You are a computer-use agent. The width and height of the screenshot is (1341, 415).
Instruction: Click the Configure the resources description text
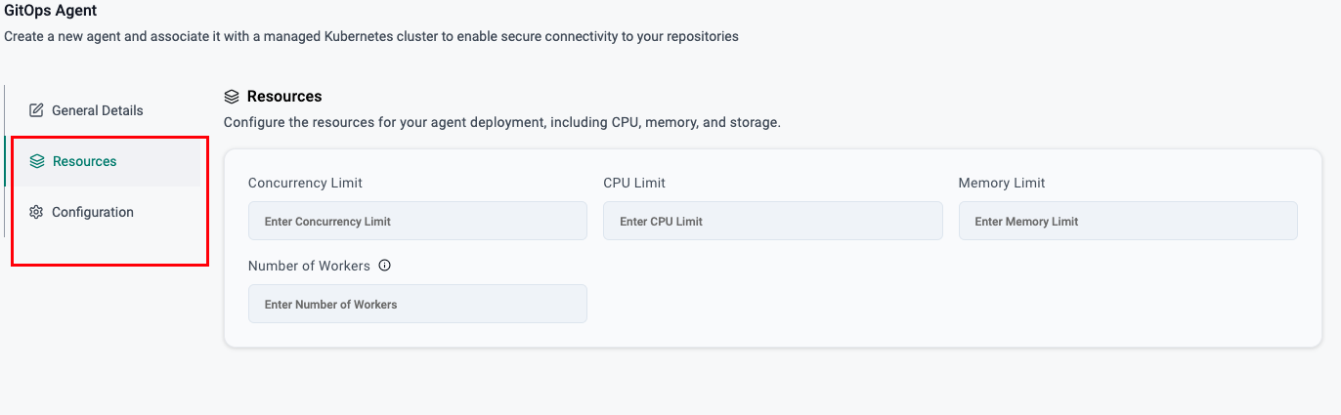pyautogui.click(x=502, y=123)
